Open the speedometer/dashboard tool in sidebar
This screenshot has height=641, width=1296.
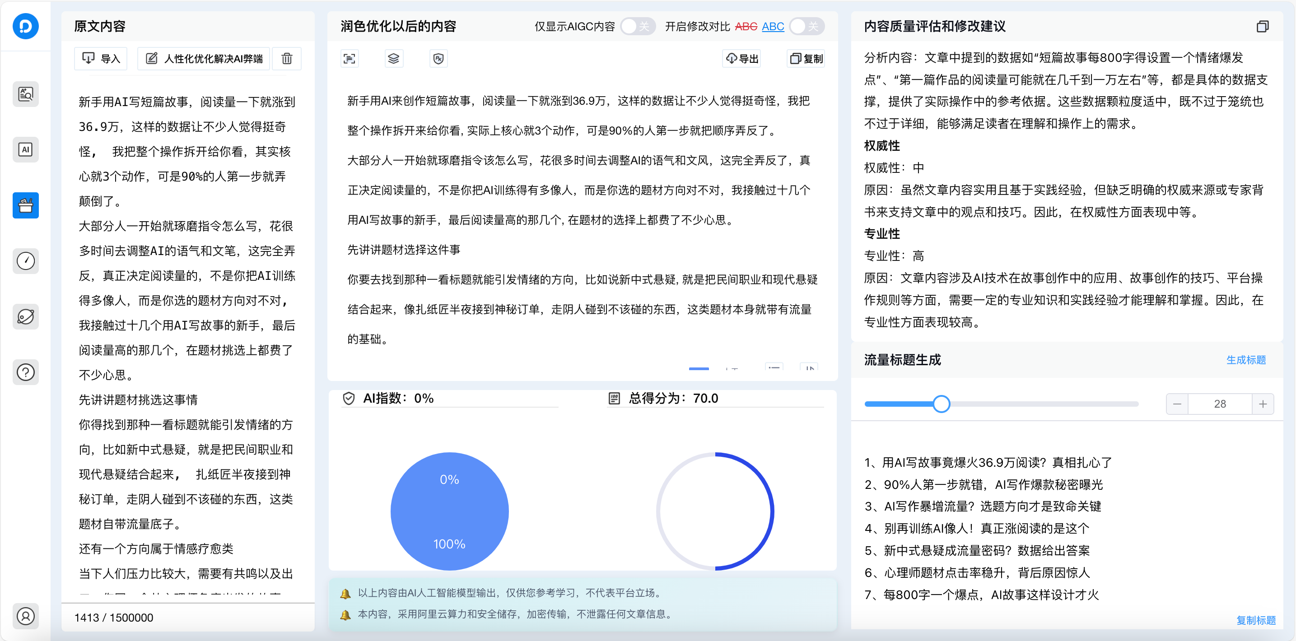click(x=26, y=261)
